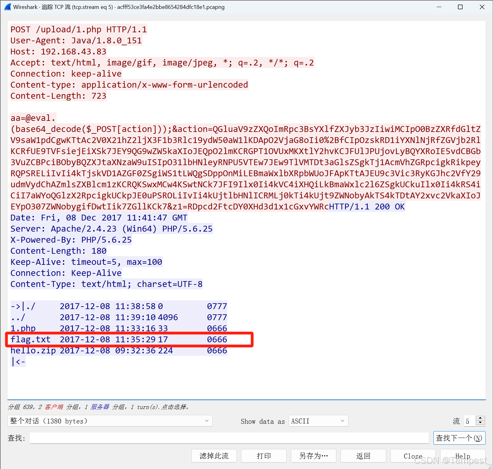493x469 pixels.
Task: Click the POST /upload/1.php request line
Action: click(x=78, y=29)
